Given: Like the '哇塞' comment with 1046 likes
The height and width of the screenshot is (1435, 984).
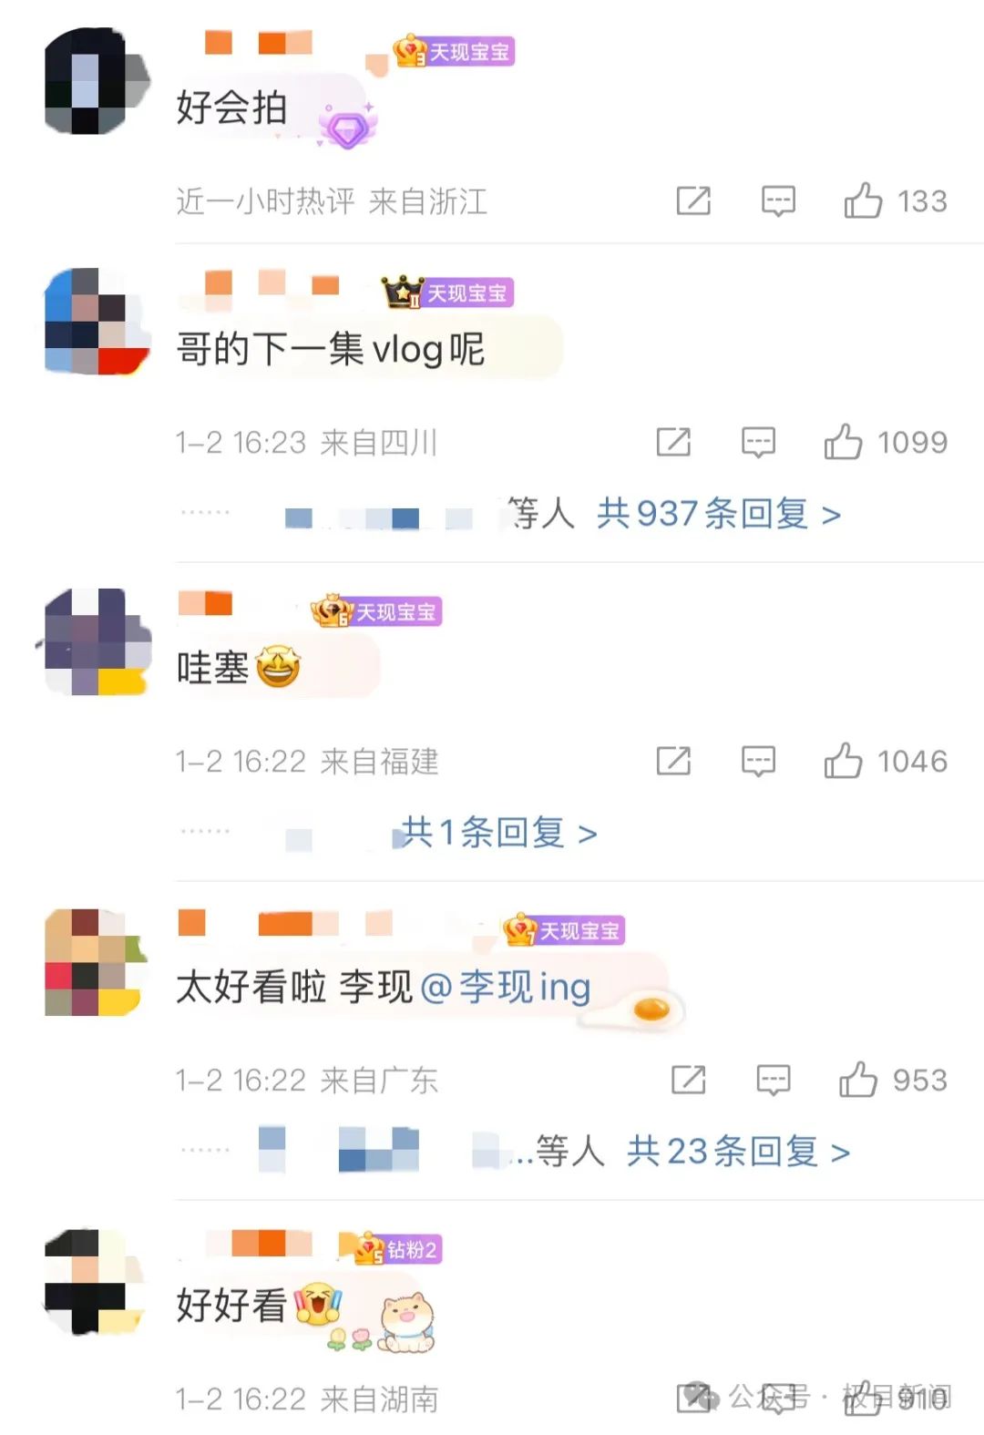Looking at the screenshot, I should point(843,761).
